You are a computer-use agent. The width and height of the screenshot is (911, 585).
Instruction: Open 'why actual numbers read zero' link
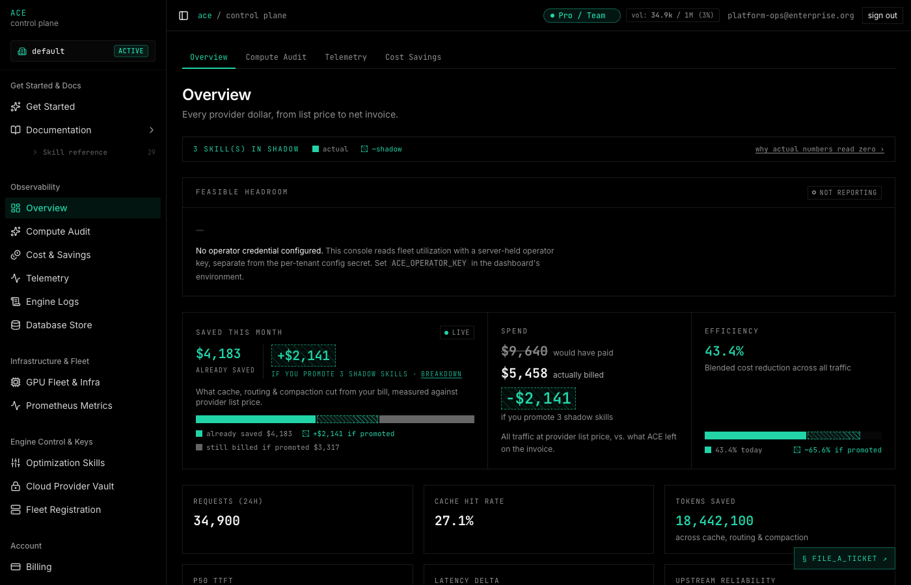point(820,149)
